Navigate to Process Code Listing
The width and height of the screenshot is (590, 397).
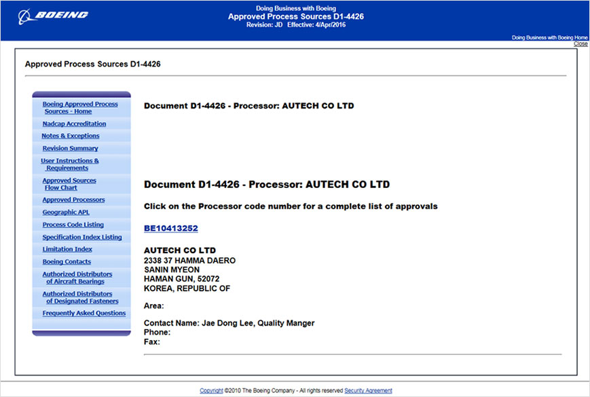coord(73,225)
